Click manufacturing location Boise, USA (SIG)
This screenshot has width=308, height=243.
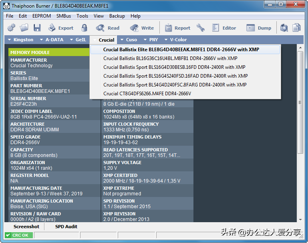[x=29, y=207]
